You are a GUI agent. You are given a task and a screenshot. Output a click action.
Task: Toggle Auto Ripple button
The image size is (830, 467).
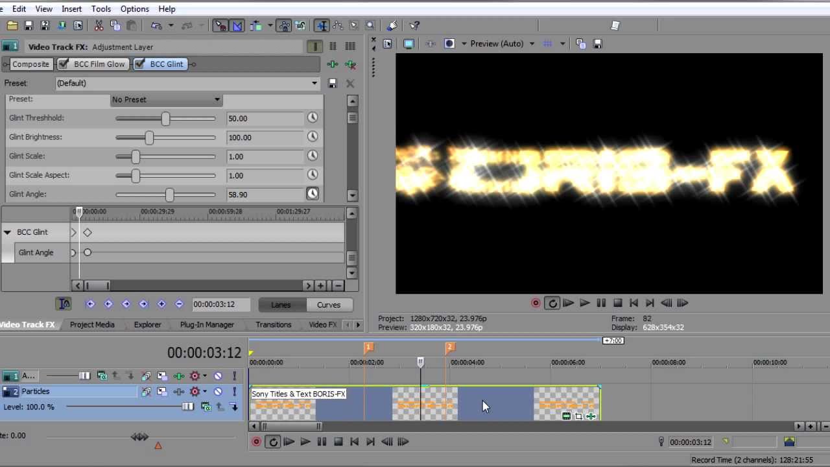256,26
